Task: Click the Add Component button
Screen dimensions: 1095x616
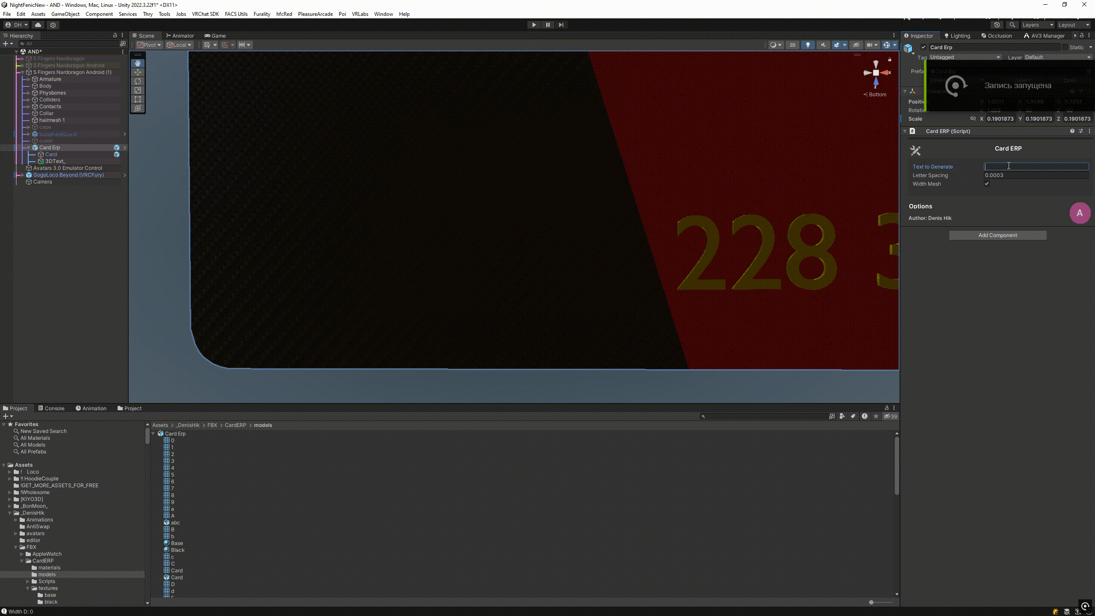Action: click(997, 235)
